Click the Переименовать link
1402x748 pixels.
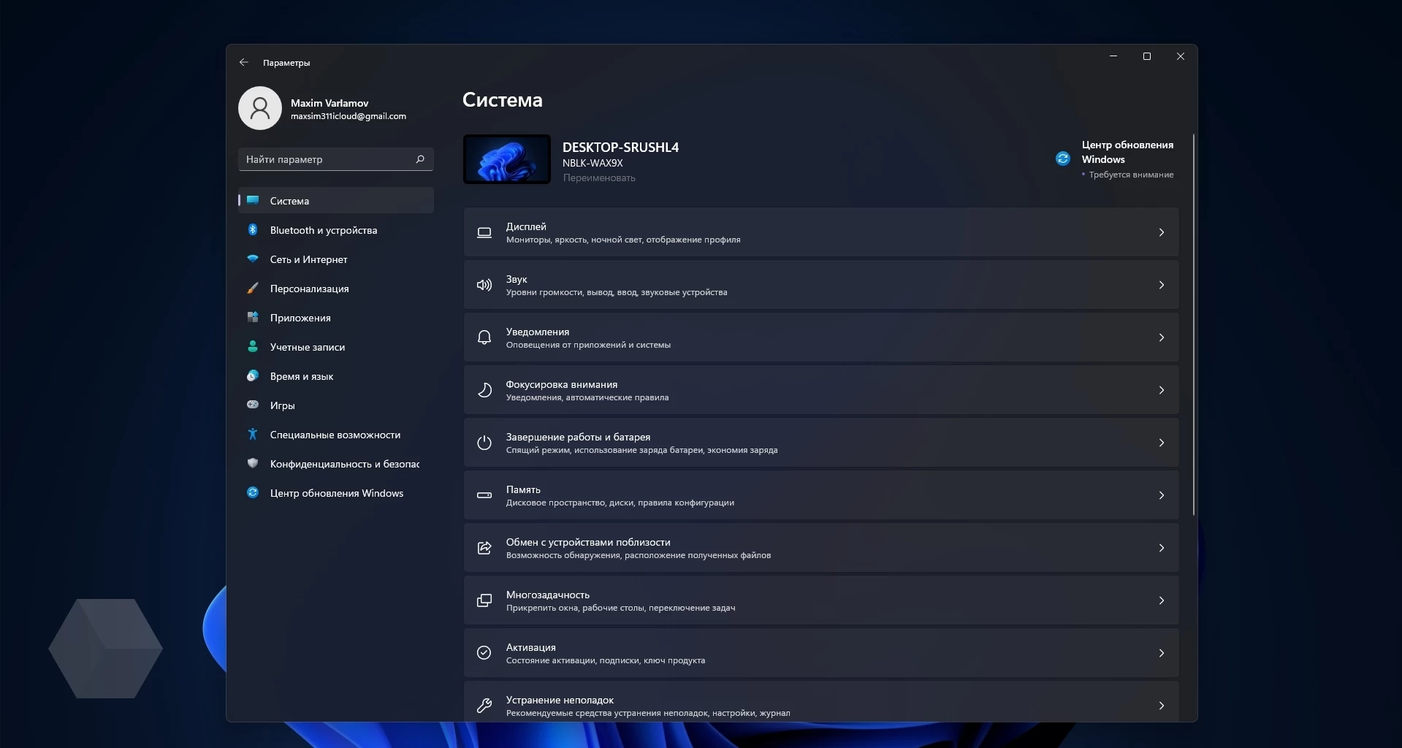pos(599,178)
